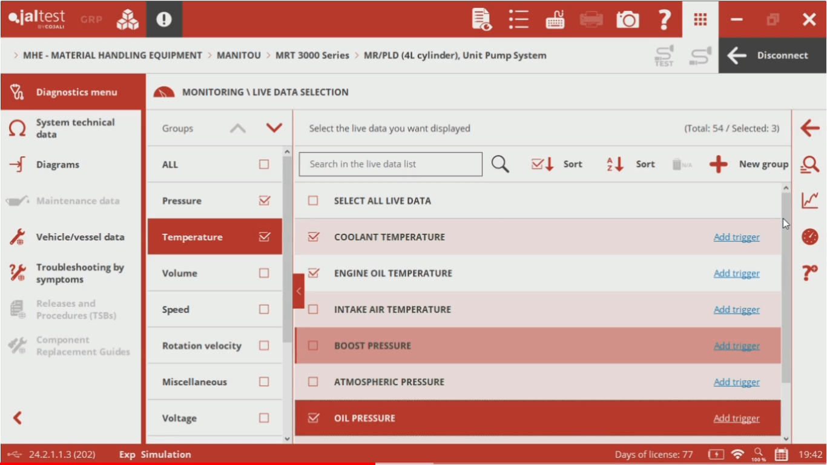Check the INTAKE AIR TEMPERATURE checkbox

(x=313, y=309)
